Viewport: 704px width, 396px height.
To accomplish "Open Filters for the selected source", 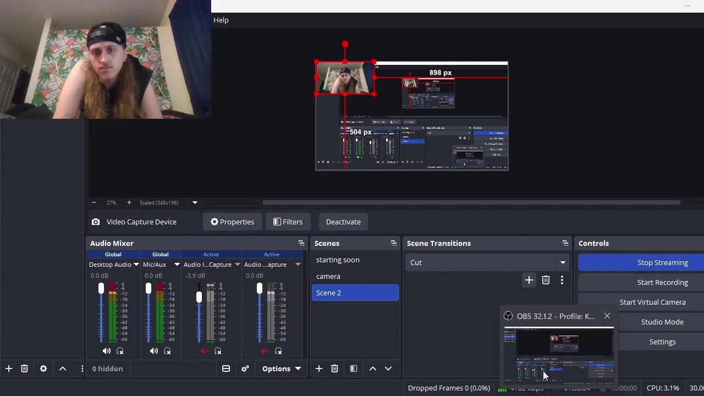I will 288,222.
